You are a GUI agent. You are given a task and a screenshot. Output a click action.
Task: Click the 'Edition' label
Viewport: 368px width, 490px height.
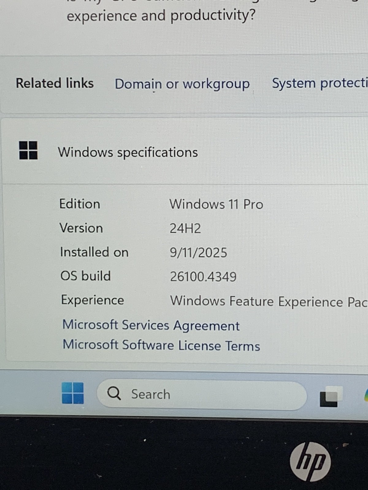coord(80,204)
